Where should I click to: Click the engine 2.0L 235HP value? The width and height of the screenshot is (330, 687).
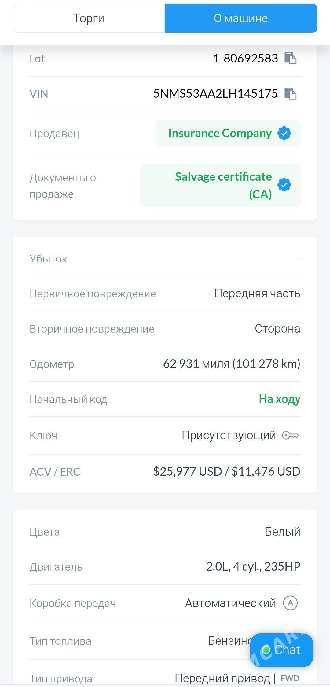tap(253, 567)
